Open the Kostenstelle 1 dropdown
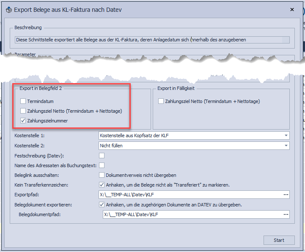This screenshot has width=305, height=252. [x=286, y=135]
